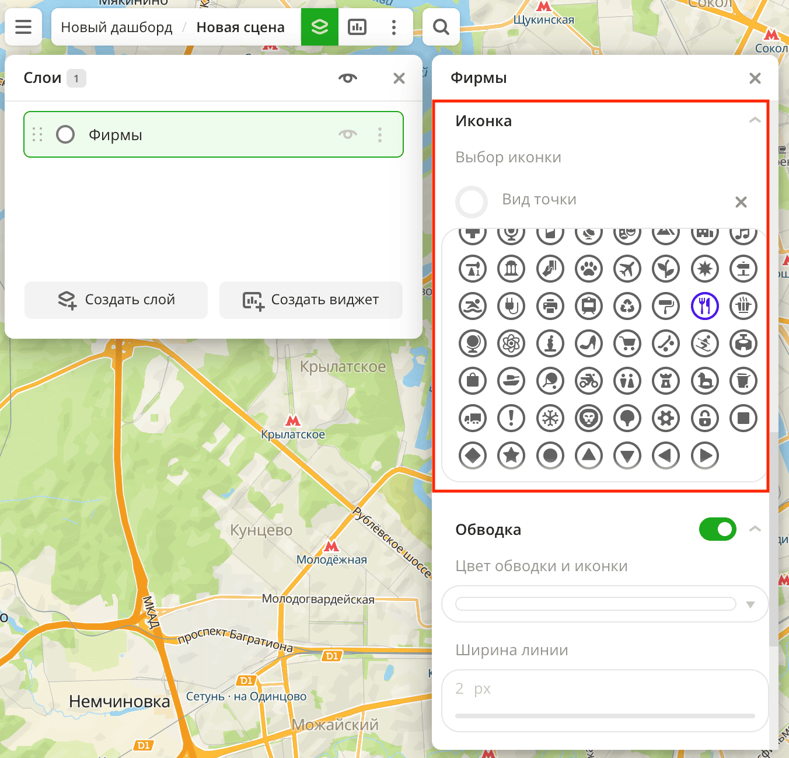Toggle visibility of all layers in Слои header
789x758 pixels.
click(348, 78)
